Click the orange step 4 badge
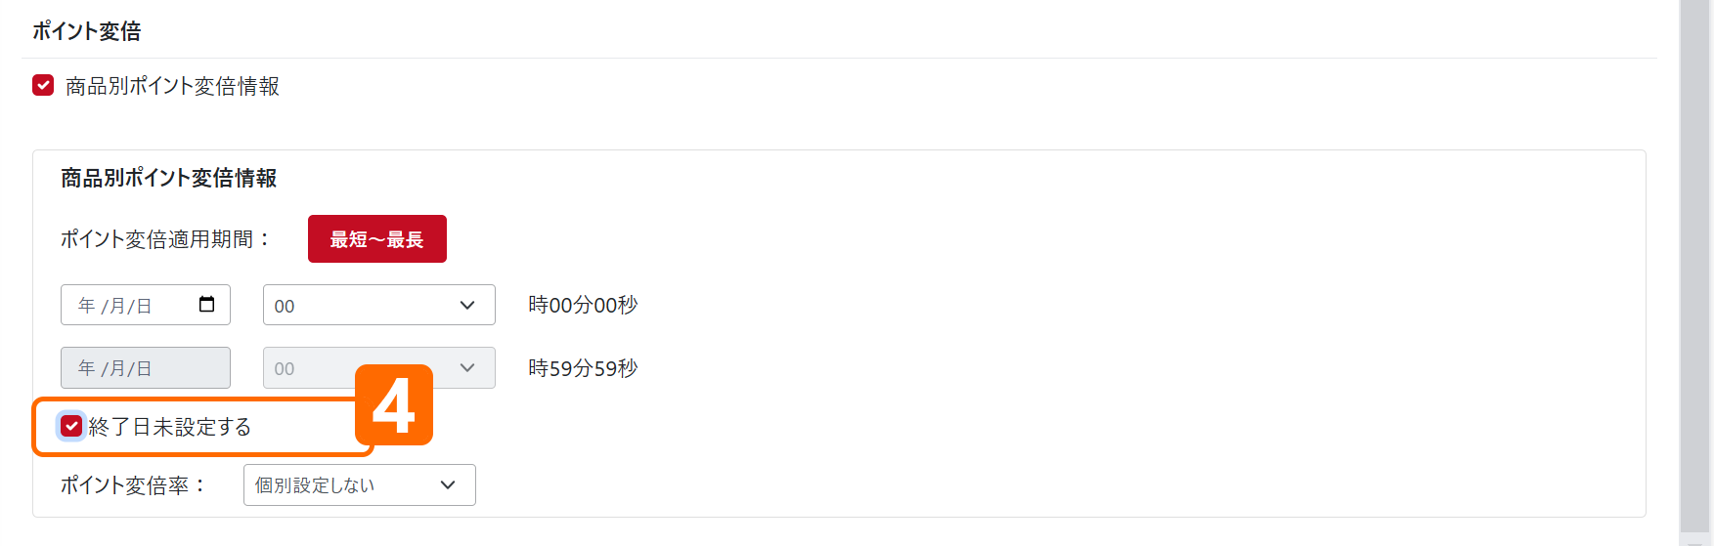1714x546 pixels. point(394,405)
